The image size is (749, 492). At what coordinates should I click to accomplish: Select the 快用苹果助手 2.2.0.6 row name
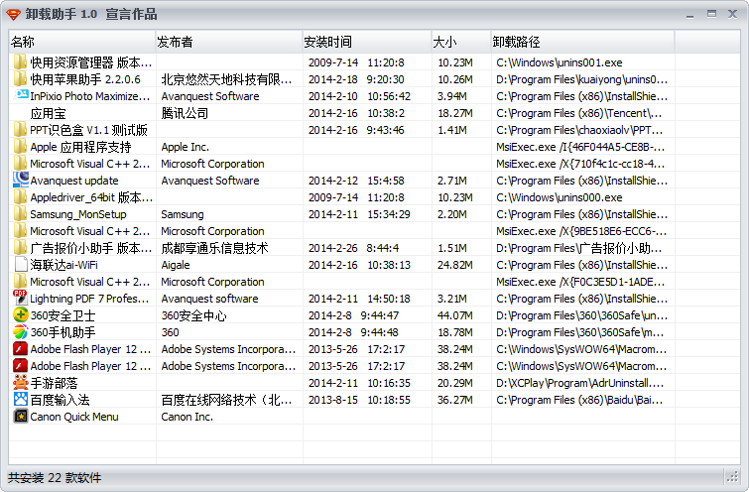[x=85, y=79]
